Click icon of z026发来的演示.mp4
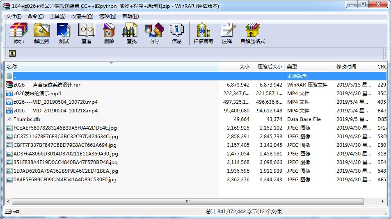The width and height of the screenshot is (391, 219). pyautogui.click(x=9, y=94)
